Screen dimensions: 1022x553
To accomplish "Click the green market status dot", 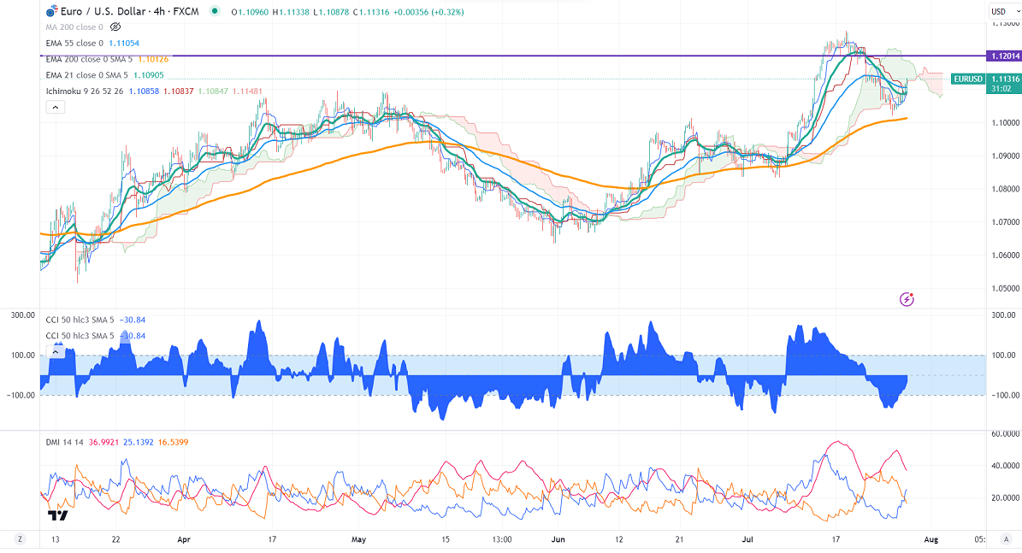I will (x=215, y=11).
